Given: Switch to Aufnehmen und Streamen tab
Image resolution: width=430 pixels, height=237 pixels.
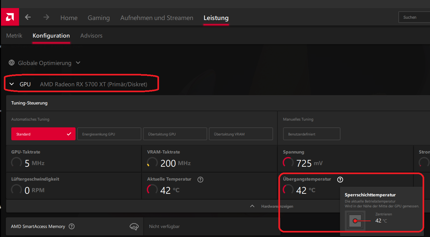Looking at the screenshot, I should click(x=157, y=18).
